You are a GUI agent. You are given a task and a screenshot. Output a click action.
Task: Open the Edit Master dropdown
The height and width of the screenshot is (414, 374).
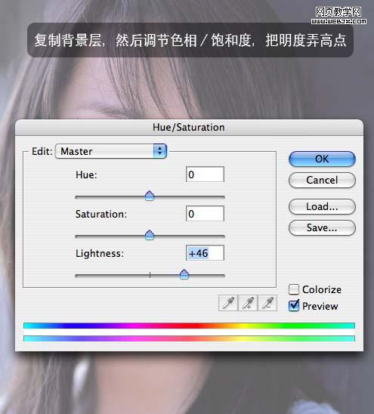click(111, 151)
